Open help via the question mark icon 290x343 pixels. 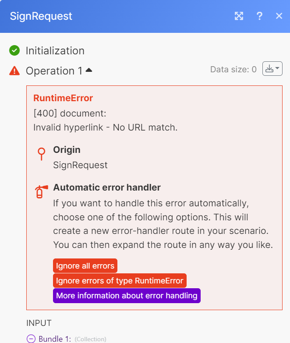260,16
